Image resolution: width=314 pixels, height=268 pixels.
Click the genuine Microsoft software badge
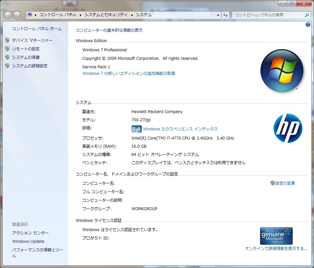[276, 236]
